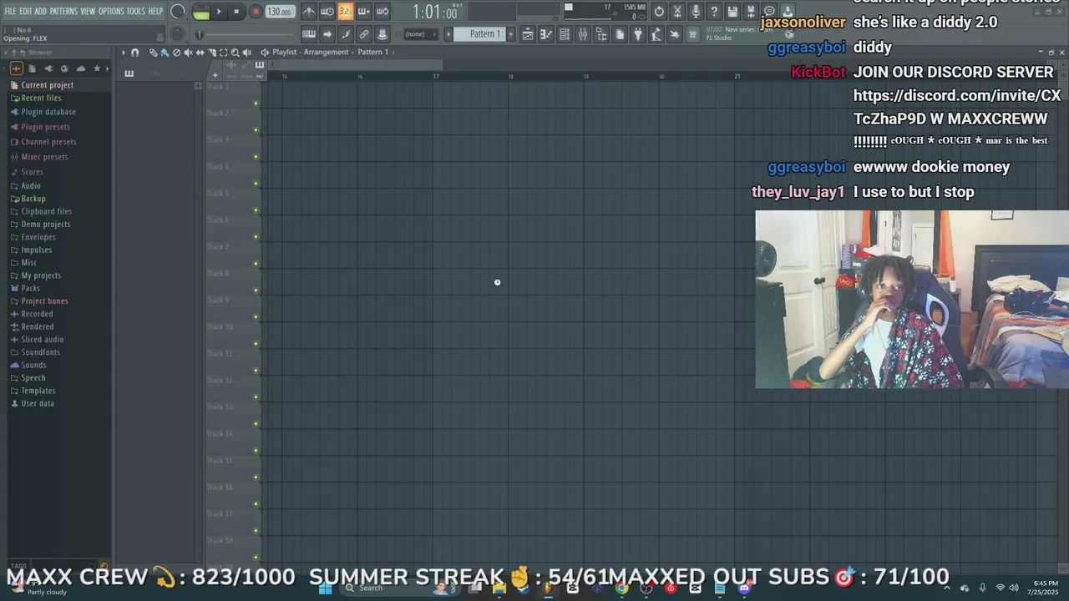Viewport: 1069px width, 601px height.
Task: Open the help question mark icon
Action: click(714, 12)
